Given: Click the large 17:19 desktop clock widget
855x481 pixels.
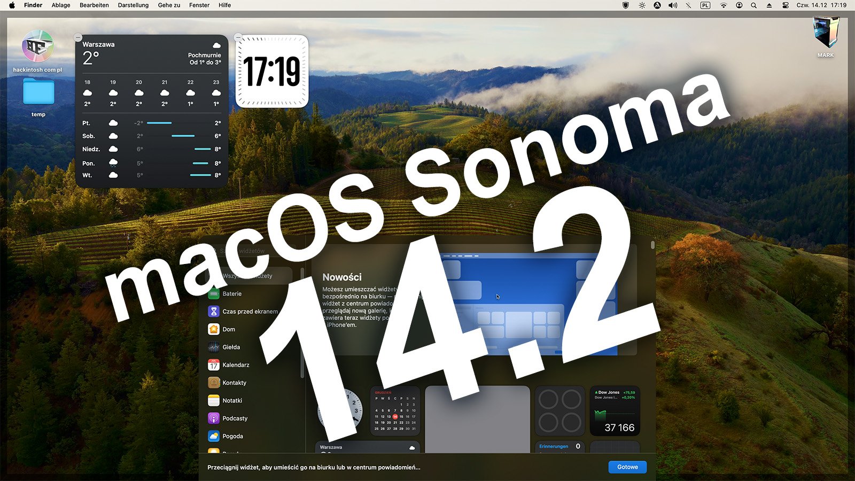Looking at the screenshot, I should click(272, 71).
